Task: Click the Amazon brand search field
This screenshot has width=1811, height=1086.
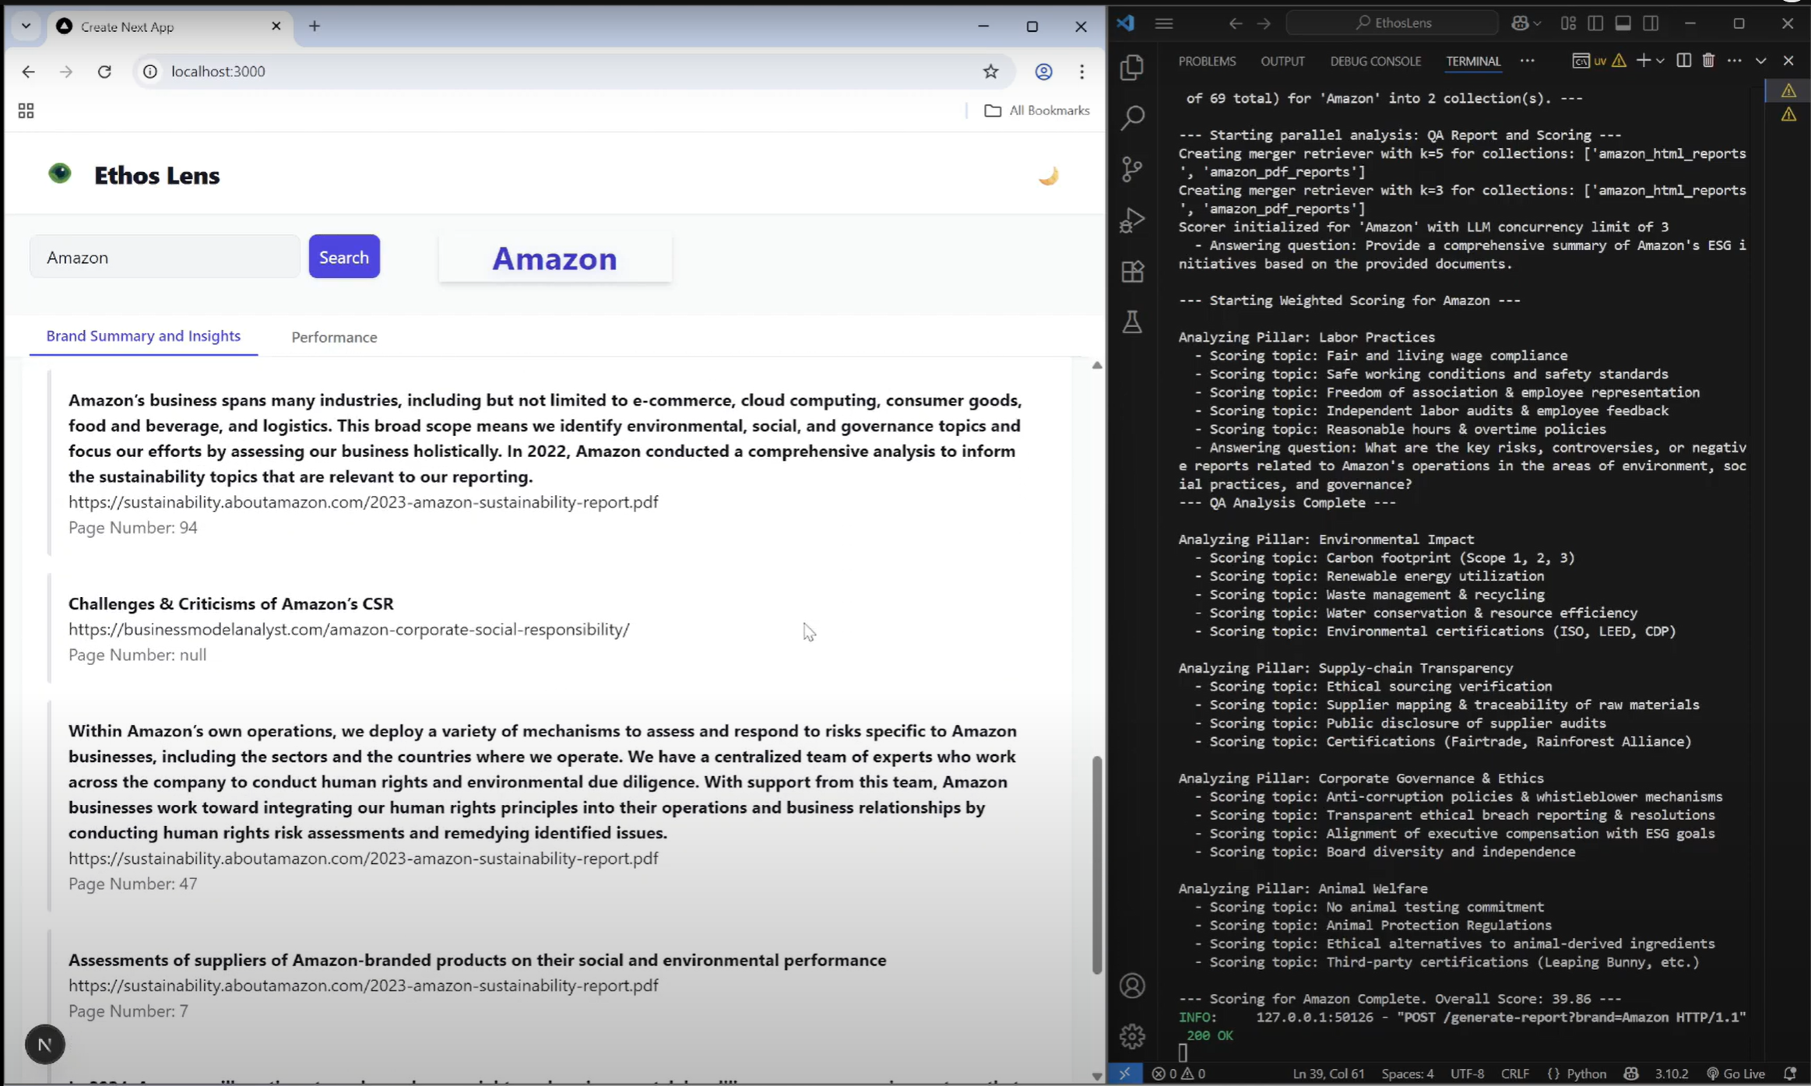Action: tap(165, 257)
